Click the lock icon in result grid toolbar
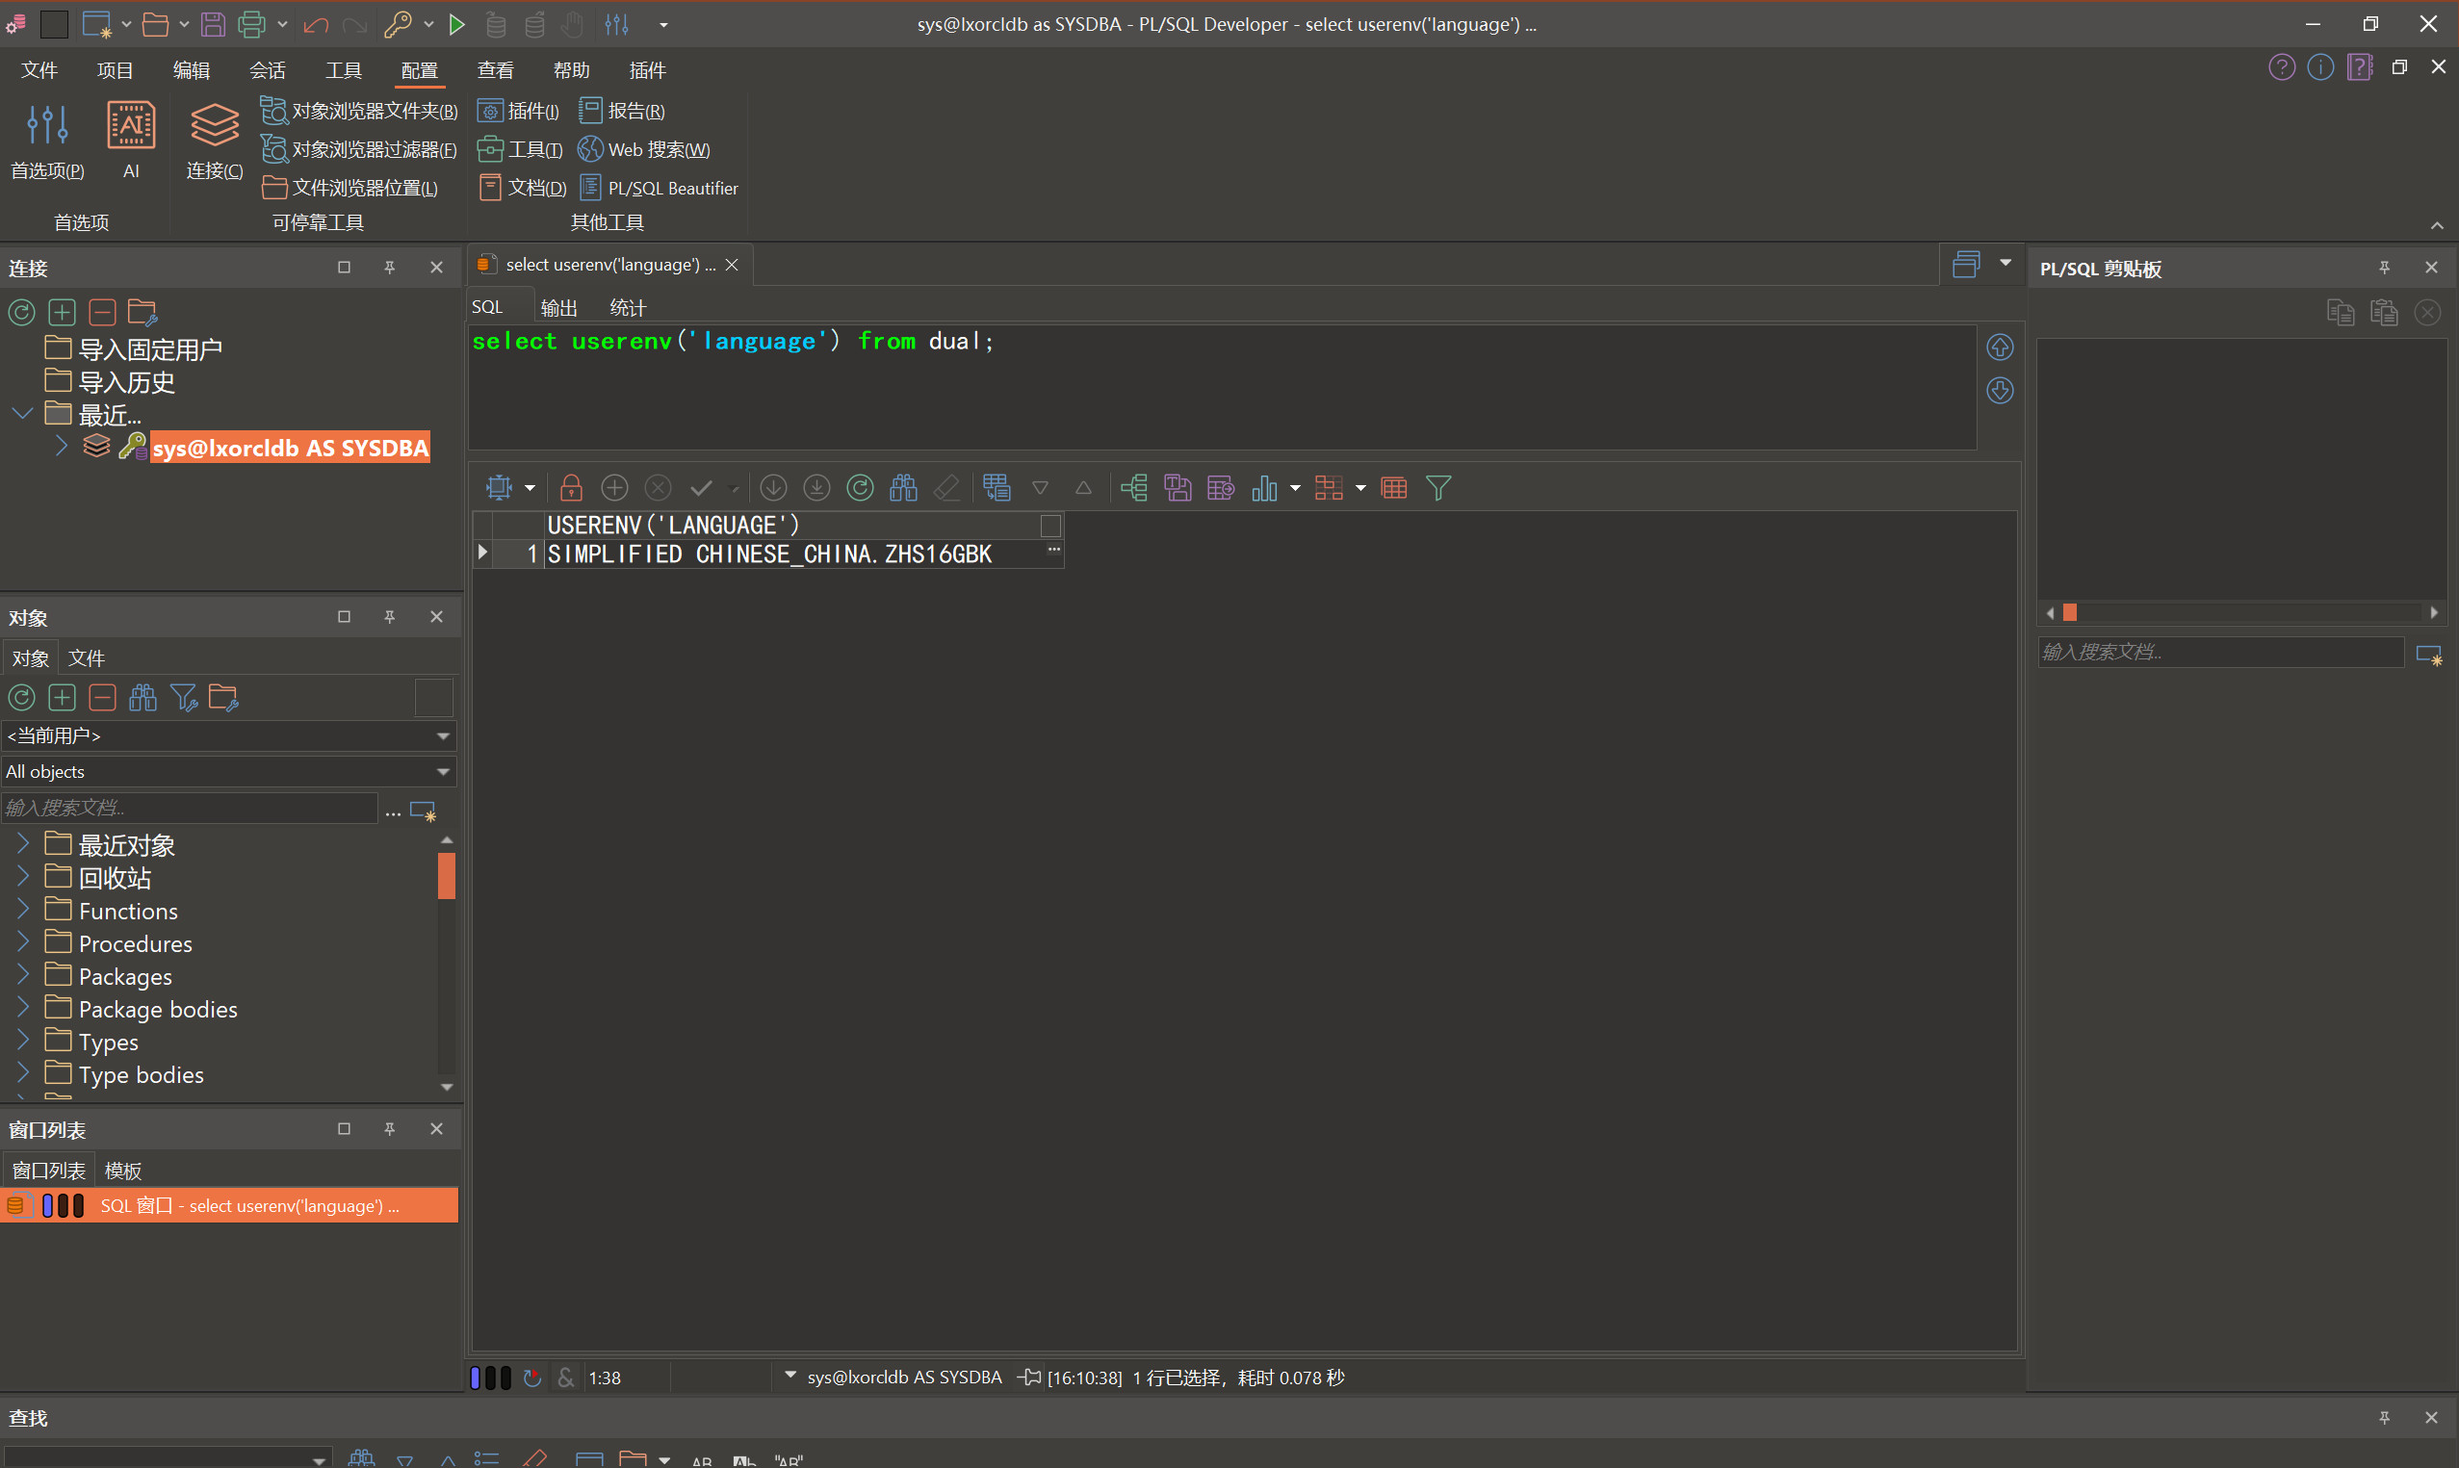The image size is (2459, 1468). pos(571,488)
